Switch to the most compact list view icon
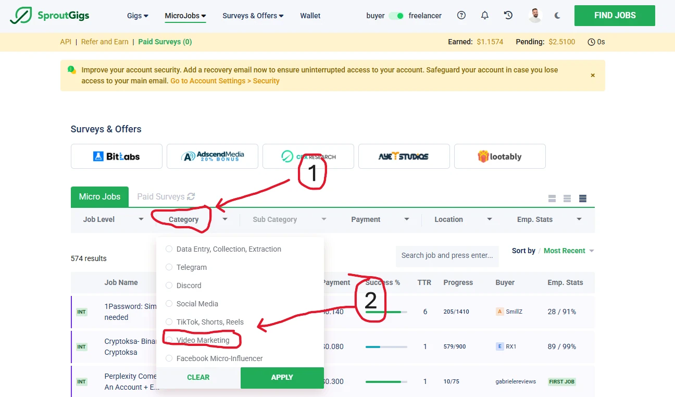Screen dimensions: 675x397 583,198
